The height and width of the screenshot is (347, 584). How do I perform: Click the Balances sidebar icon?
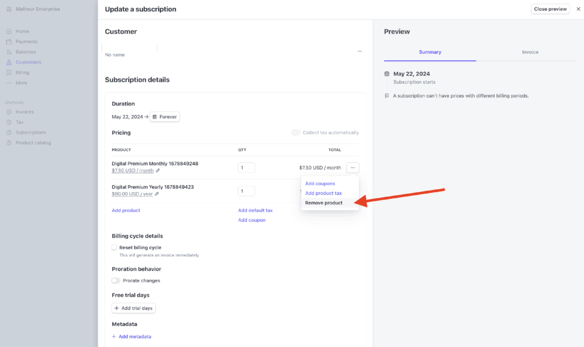click(9, 52)
